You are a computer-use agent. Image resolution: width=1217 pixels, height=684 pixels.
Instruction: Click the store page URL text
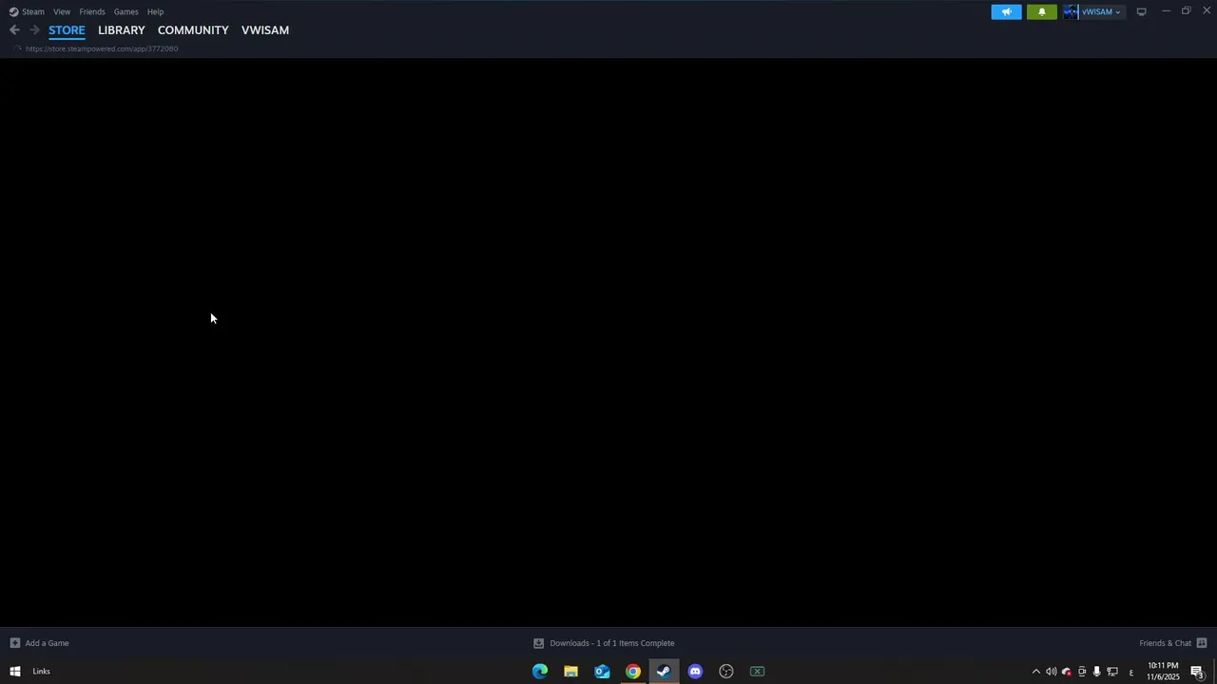coord(102,48)
